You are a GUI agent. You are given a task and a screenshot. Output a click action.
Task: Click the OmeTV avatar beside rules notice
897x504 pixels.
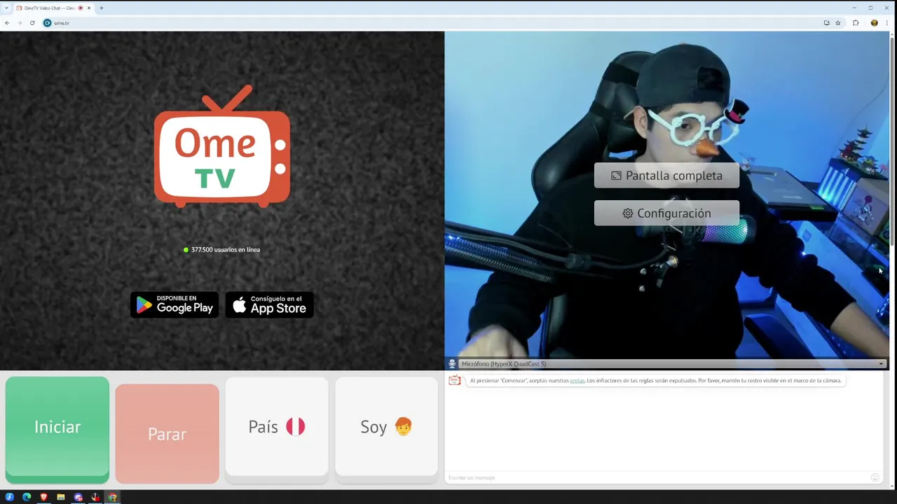(455, 380)
